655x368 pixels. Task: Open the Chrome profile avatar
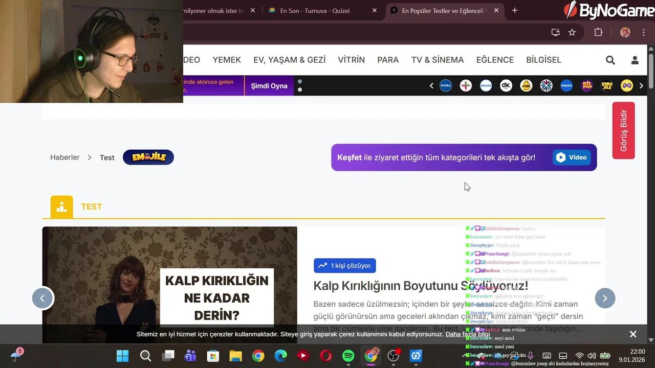tap(625, 33)
